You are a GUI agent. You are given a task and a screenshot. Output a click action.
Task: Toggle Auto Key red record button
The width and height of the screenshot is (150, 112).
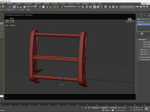(x=111, y=110)
